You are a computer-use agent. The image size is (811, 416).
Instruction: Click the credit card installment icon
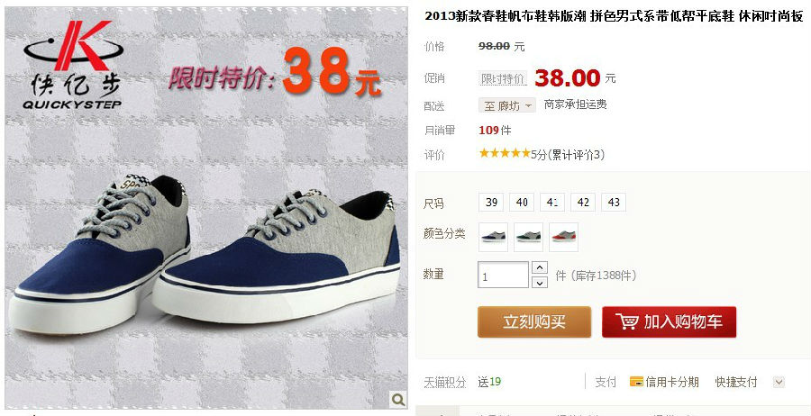coord(636,383)
